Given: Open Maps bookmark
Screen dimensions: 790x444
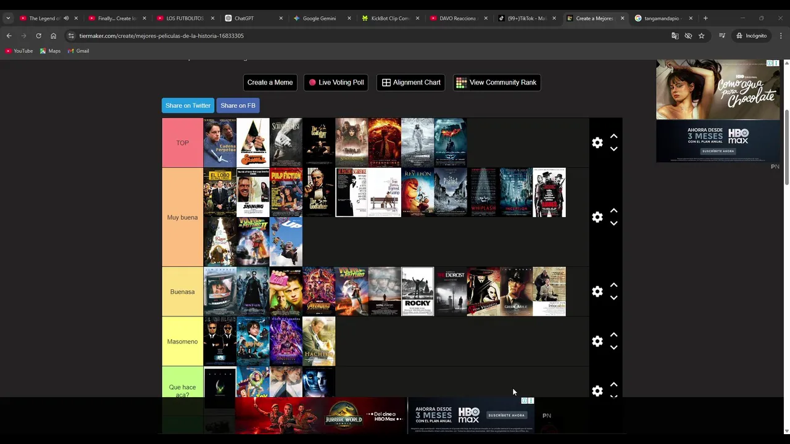Looking at the screenshot, I should [x=50, y=51].
